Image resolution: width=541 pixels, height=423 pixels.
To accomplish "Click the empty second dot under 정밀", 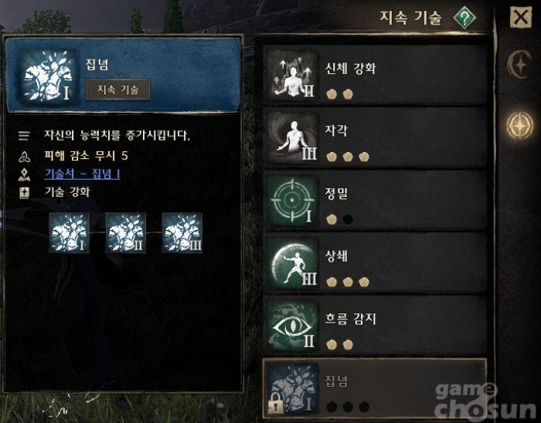I will (348, 219).
